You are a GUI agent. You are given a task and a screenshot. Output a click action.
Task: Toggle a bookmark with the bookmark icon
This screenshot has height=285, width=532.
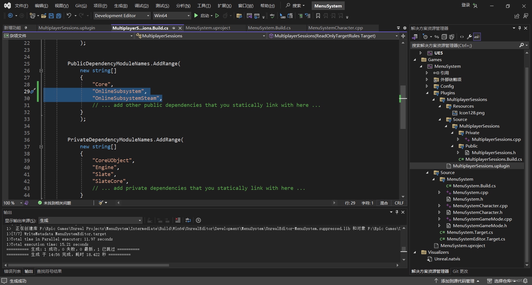click(318, 16)
